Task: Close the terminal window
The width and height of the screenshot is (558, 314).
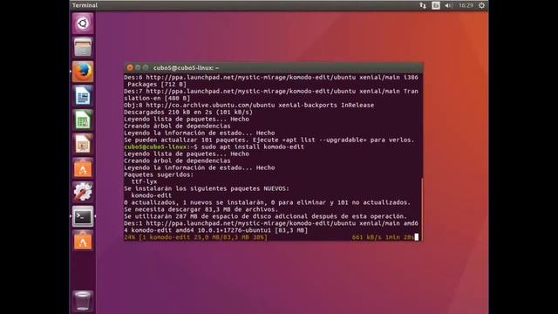Action: (130, 67)
